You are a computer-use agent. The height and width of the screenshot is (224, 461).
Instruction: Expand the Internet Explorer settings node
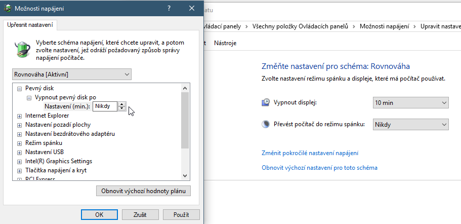(x=19, y=116)
